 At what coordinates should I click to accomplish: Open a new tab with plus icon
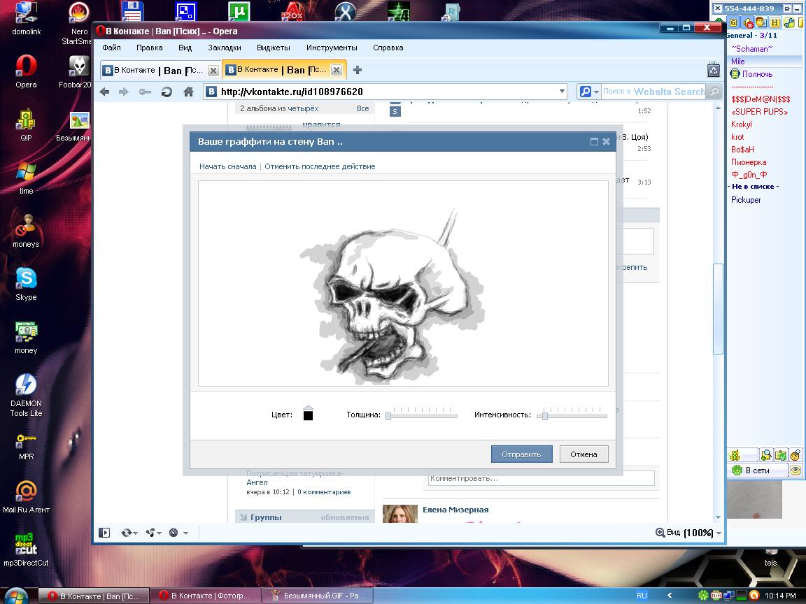coord(358,70)
